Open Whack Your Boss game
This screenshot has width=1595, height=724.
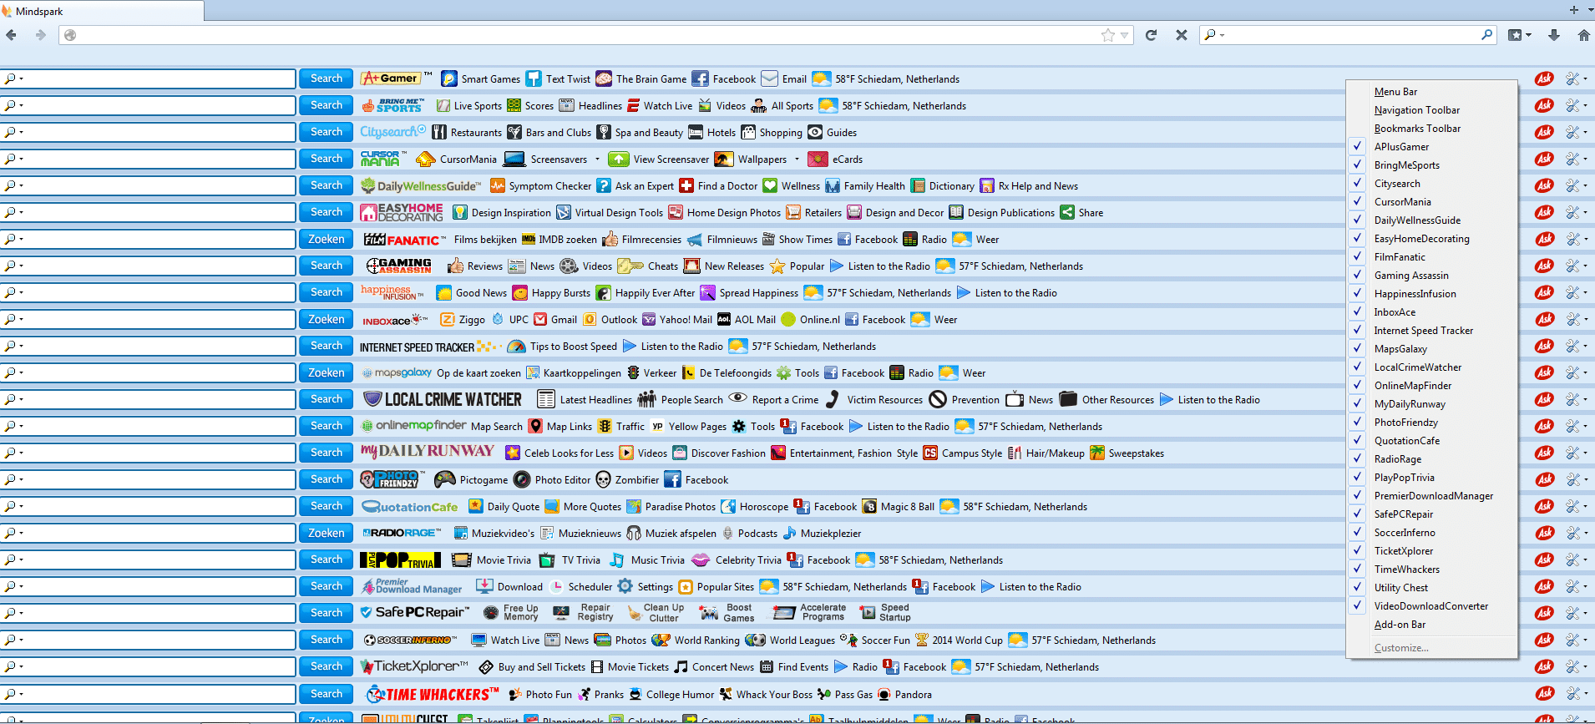click(x=766, y=695)
